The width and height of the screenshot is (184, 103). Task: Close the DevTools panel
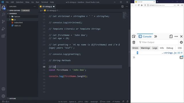181,36
